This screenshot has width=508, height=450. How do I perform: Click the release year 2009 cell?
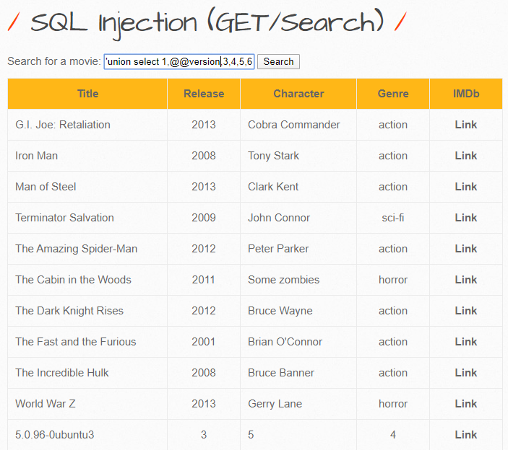coord(204,218)
